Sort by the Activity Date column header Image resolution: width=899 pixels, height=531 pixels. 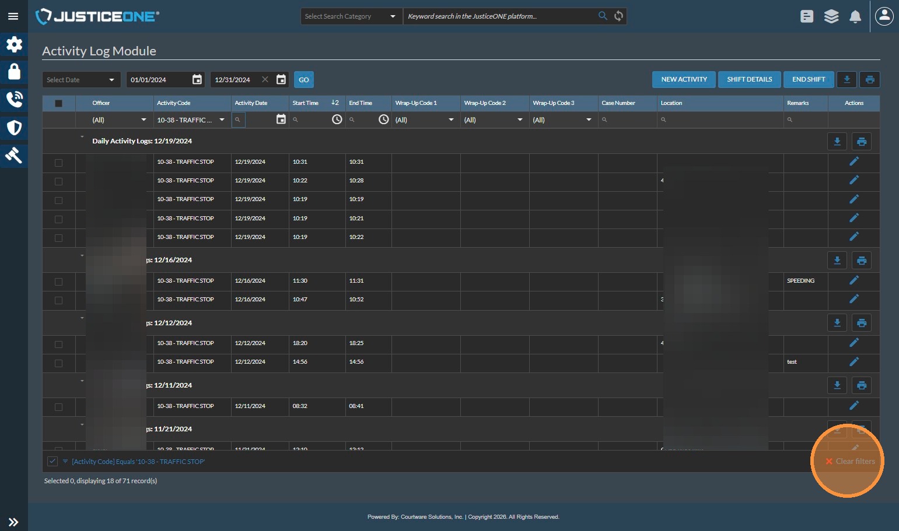click(251, 103)
